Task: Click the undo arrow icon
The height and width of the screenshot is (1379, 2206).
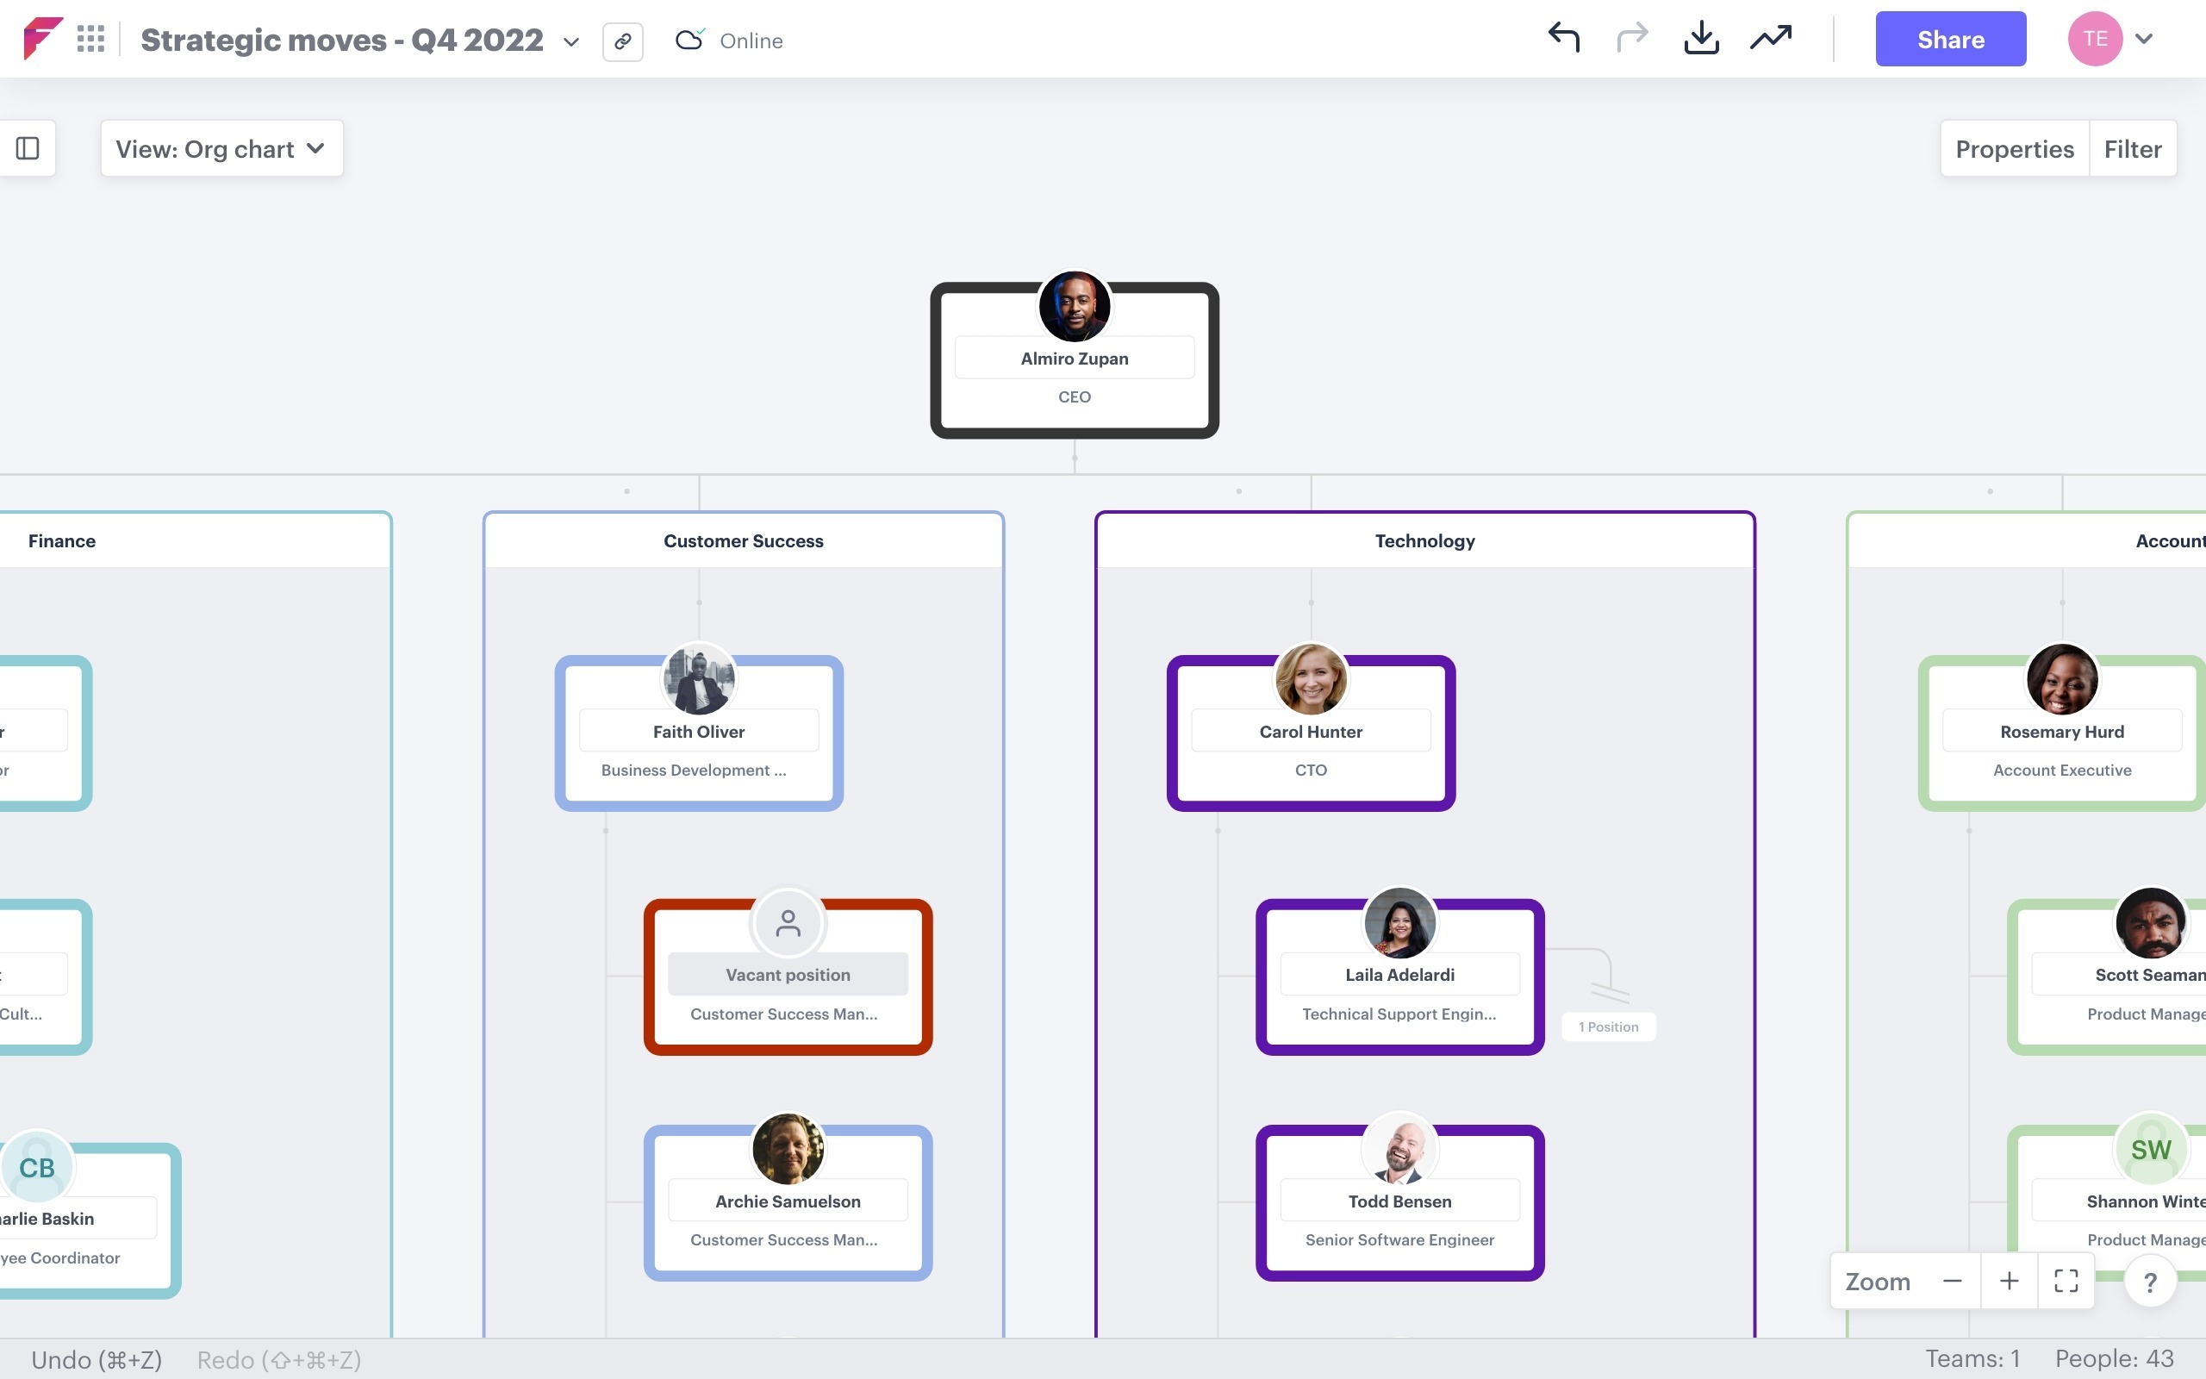Action: [1565, 38]
